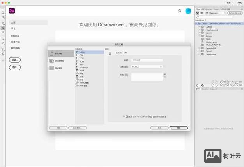This screenshot has width=244, height=167.
Task: Click the preferences button in dialog
Action: (77, 128)
